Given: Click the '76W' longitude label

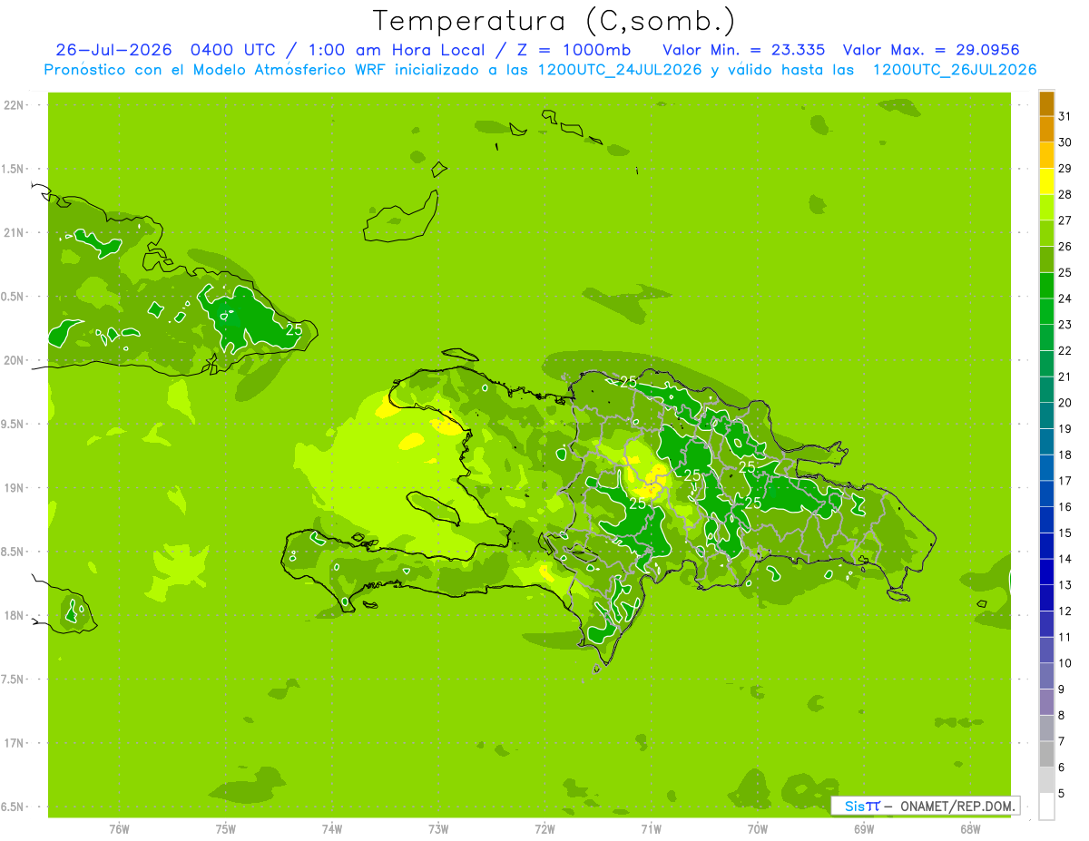Looking at the screenshot, I should tap(119, 828).
